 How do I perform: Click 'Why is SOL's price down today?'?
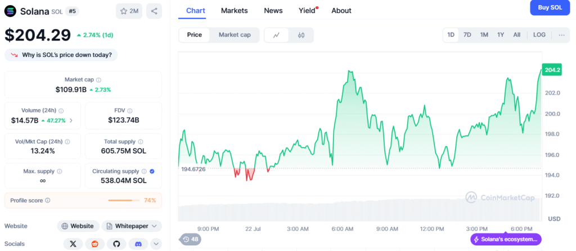pyautogui.click(x=61, y=55)
